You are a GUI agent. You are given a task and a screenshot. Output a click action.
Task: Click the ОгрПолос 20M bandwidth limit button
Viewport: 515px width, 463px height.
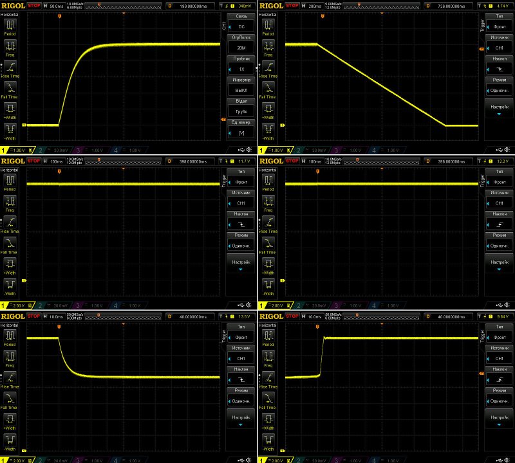(241, 44)
